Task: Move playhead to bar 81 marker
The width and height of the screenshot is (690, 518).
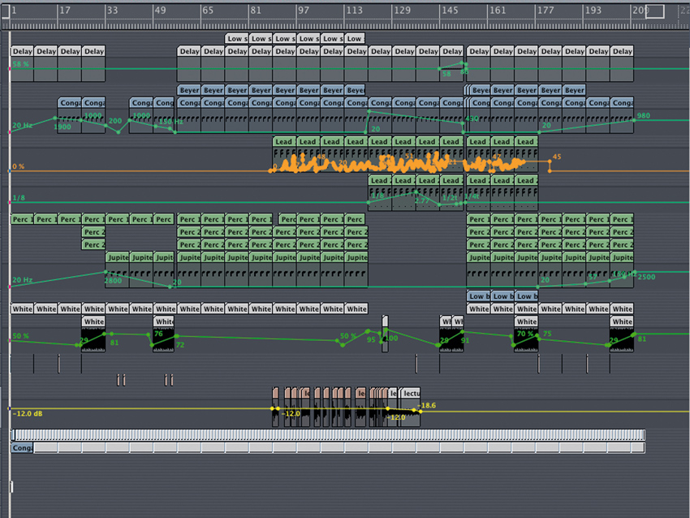Action: [x=256, y=10]
